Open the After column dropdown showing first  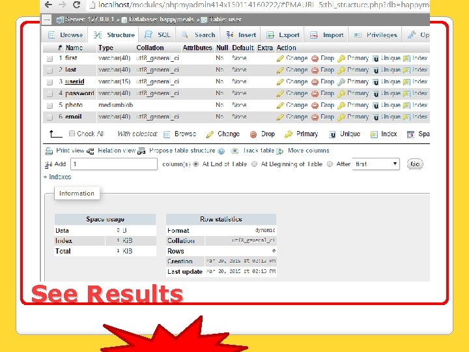pos(376,164)
